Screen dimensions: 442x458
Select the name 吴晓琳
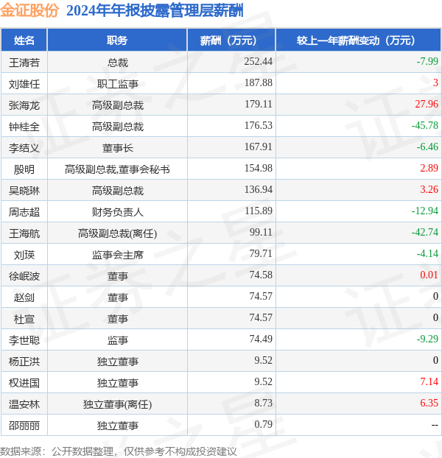tap(24, 191)
